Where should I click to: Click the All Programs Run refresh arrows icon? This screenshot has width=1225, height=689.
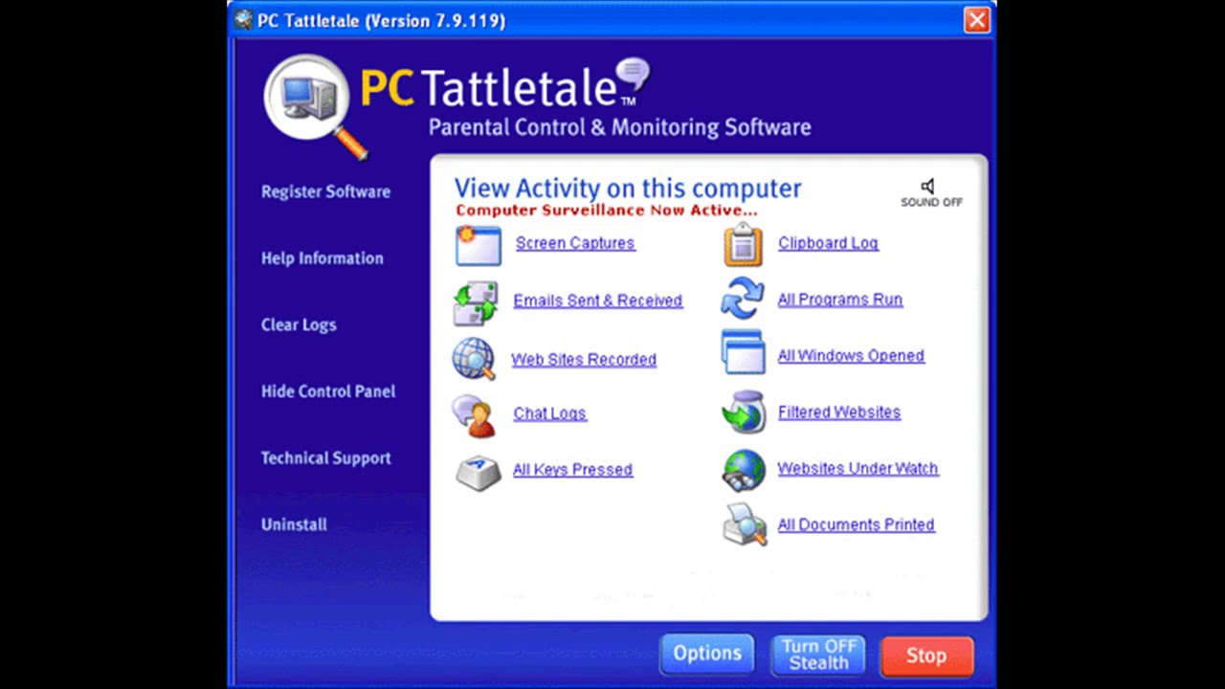click(743, 299)
